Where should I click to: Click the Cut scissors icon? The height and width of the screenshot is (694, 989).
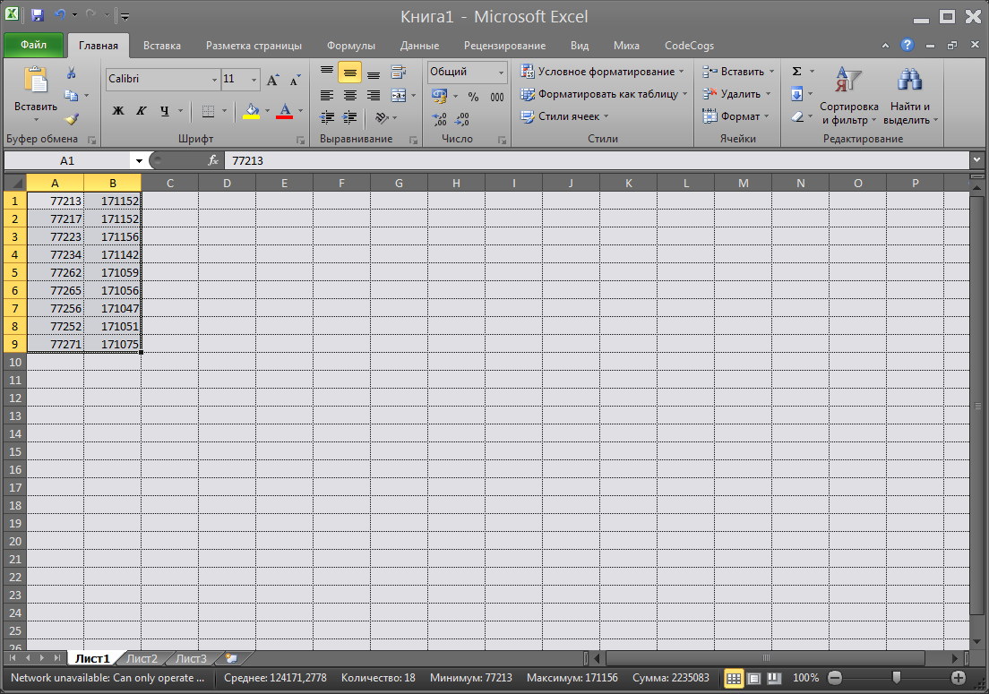point(72,73)
